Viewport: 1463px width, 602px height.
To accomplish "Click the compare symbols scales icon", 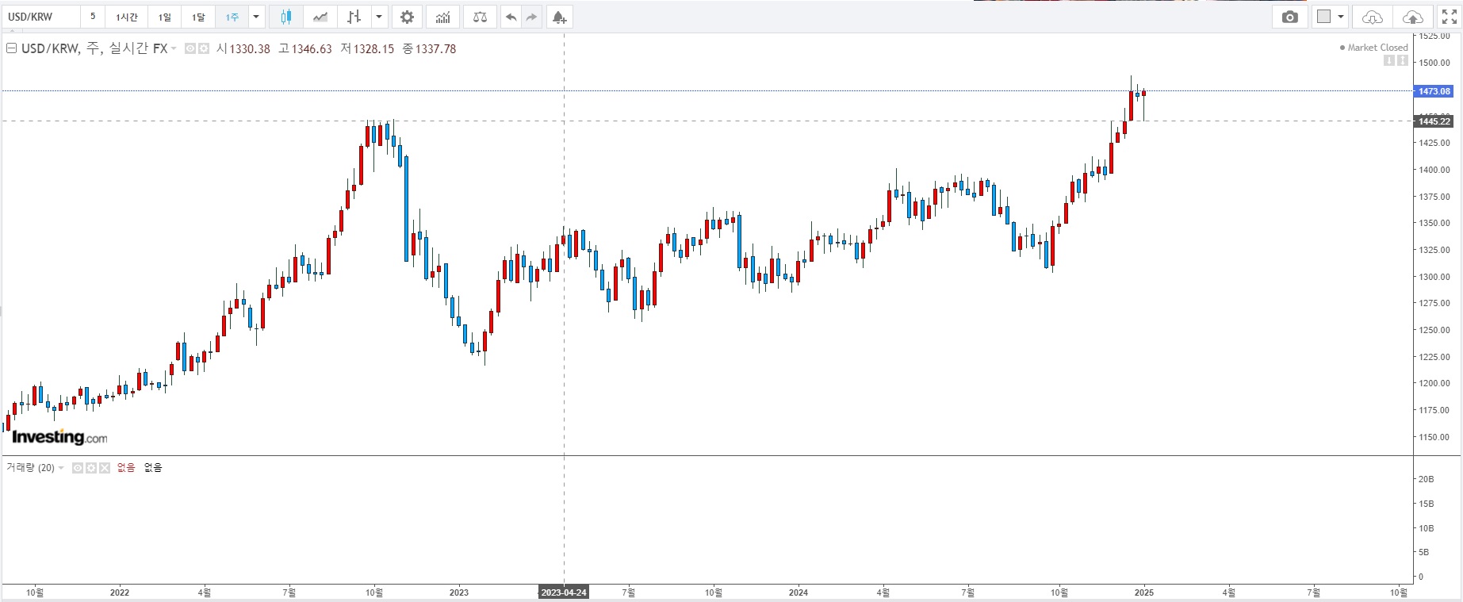I will pos(480,17).
